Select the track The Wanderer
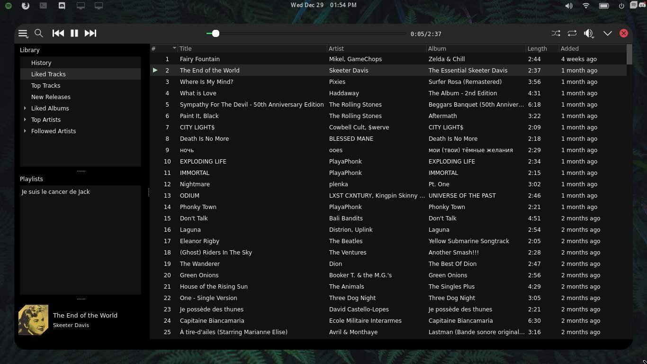Viewport: 647px width, 364px height. 200,264
